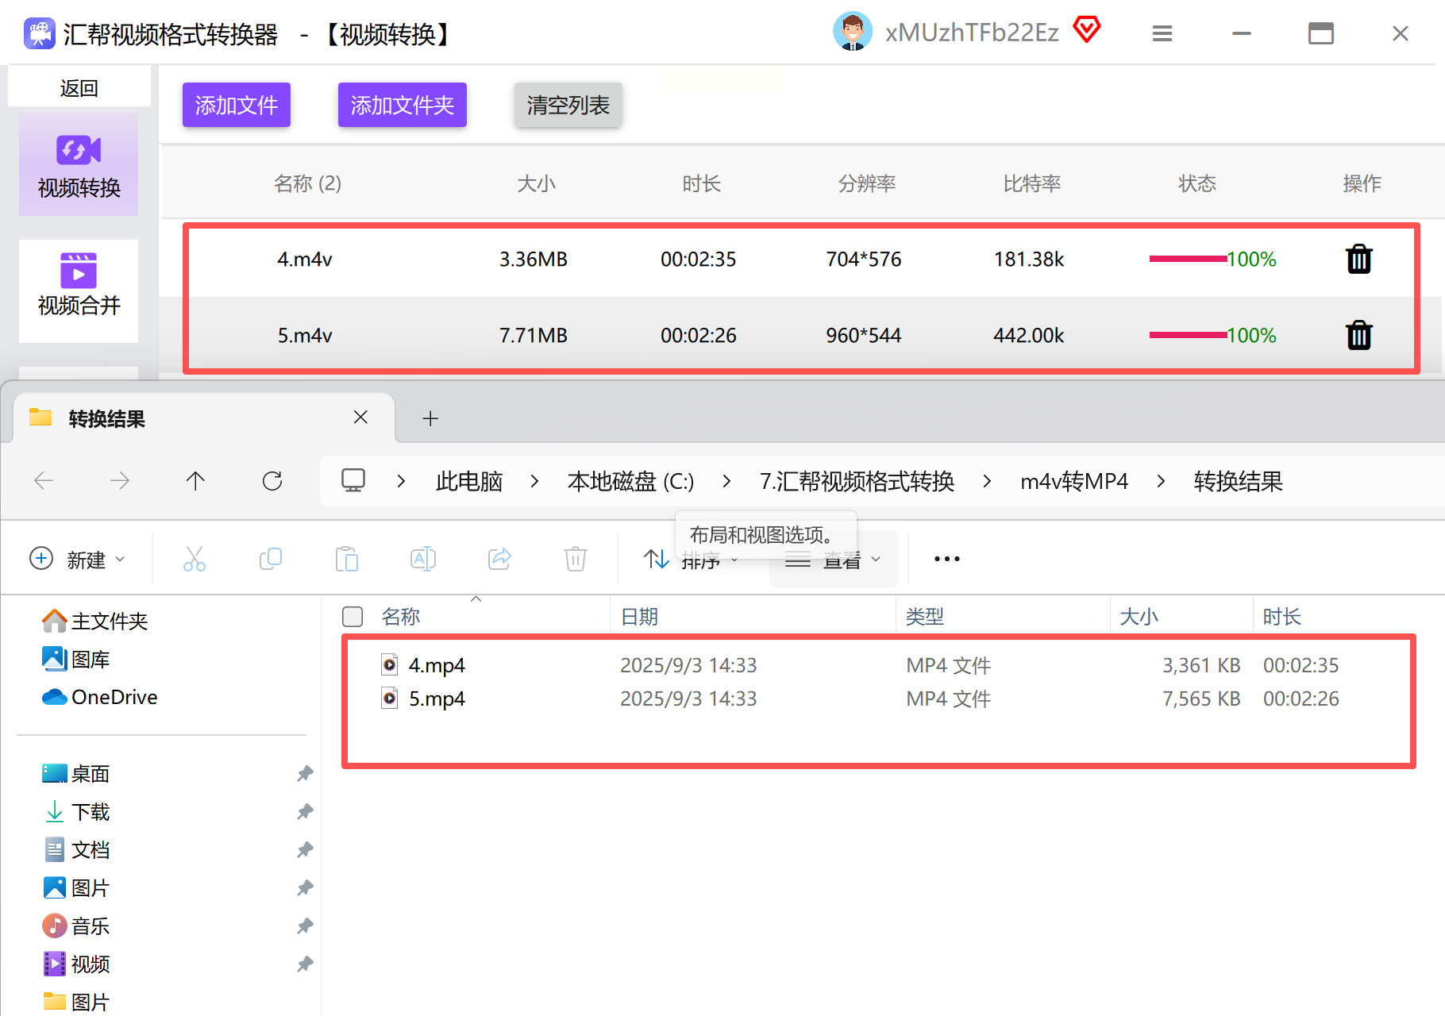Image resolution: width=1445 pixels, height=1016 pixels.
Task: Select the 5.mp4 file in results
Action: pos(437,698)
